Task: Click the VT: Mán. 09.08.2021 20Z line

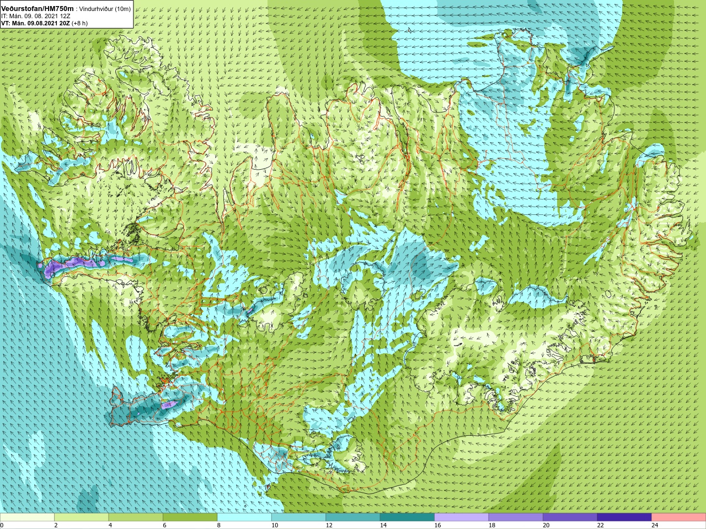Action: pos(44,23)
